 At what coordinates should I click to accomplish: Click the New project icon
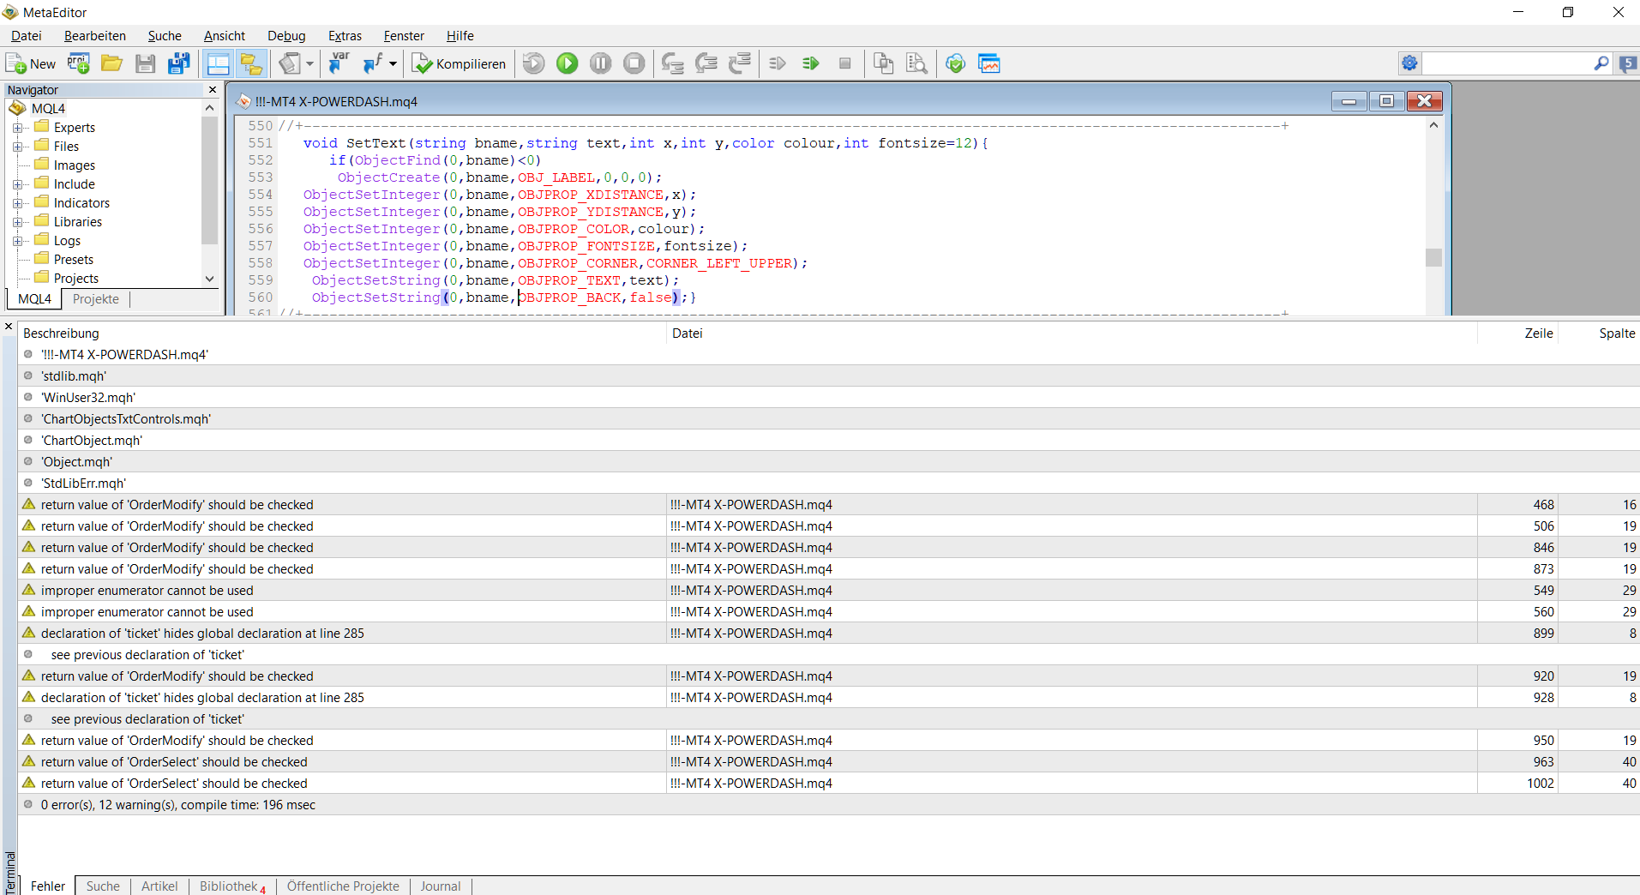pyautogui.click(x=79, y=63)
